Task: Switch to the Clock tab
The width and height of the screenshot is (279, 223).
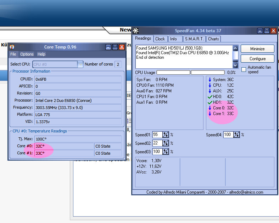Action: click(x=160, y=39)
